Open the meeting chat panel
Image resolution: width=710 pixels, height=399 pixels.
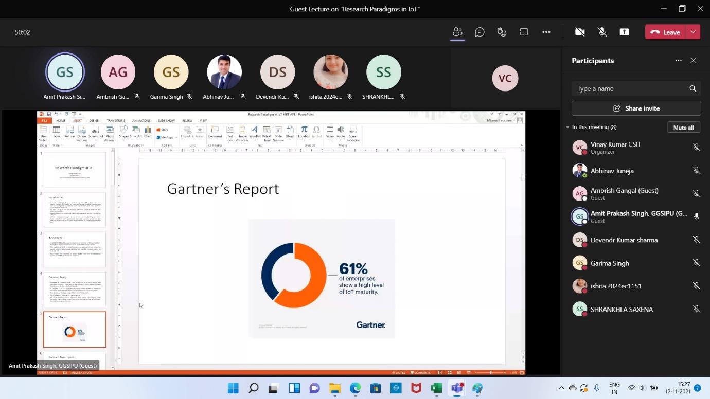[x=480, y=32]
